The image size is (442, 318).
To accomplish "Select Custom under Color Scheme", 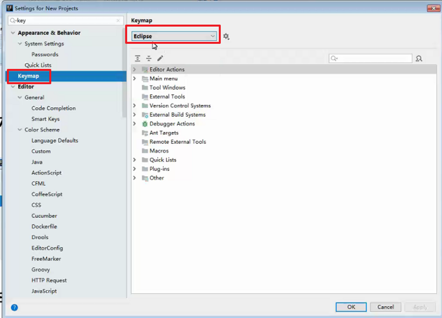I will 41,151.
